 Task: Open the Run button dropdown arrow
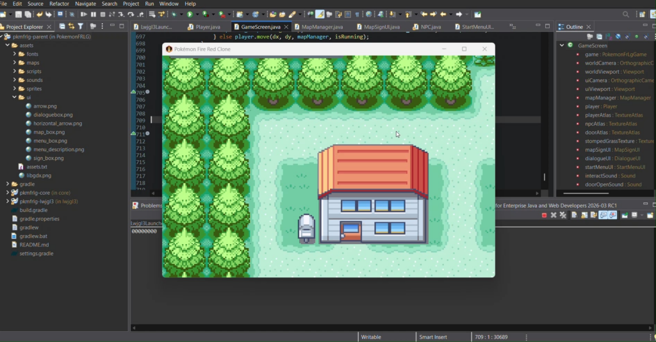(197, 15)
